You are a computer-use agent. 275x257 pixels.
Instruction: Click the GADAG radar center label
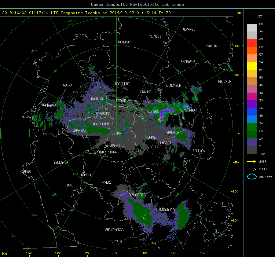coord(116,133)
